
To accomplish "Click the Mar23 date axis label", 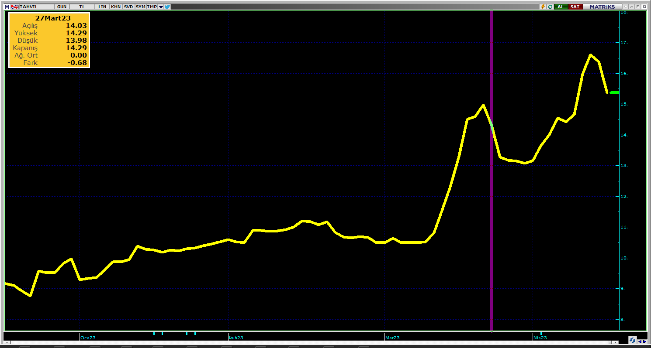I will click(392, 338).
